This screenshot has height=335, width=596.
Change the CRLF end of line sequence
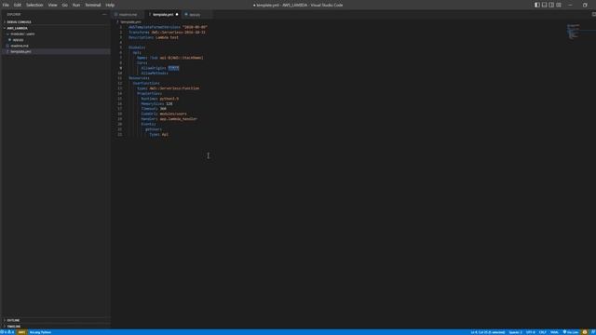point(542,332)
